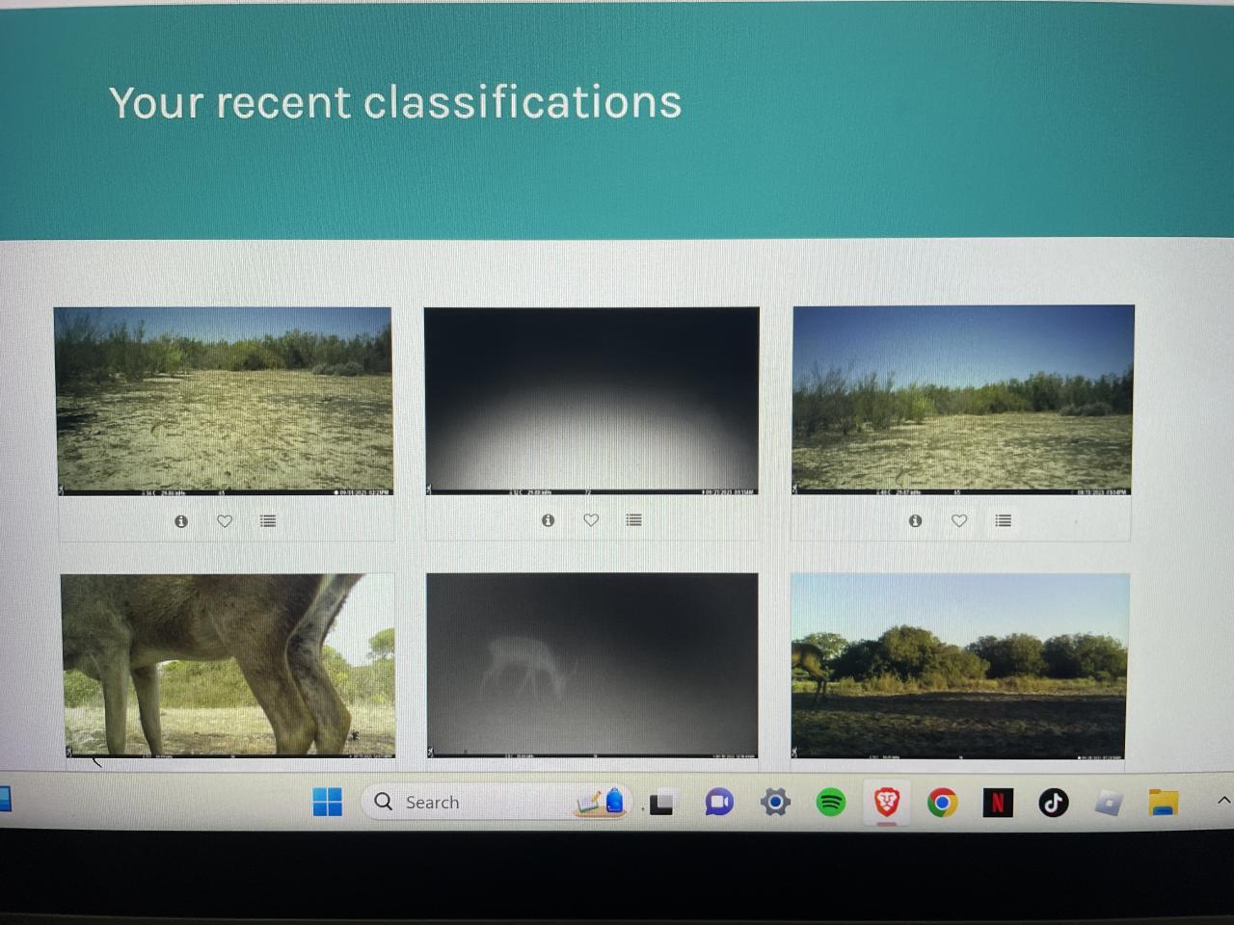Screen dimensions: 1234x925
Task: Click the collection list icon under the dark night-vision photo
Action: pyautogui.click(x=633, y=520)
